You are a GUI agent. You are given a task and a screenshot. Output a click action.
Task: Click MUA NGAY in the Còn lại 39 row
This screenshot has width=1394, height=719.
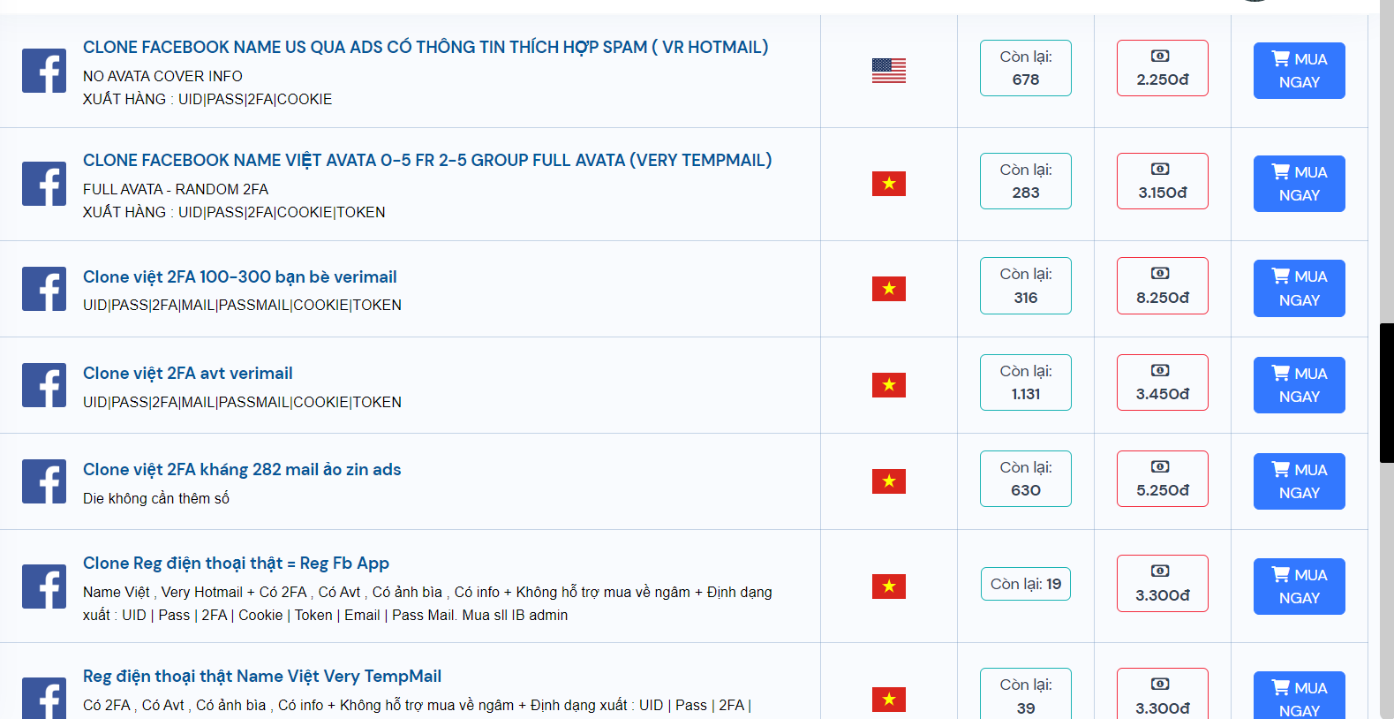(1300, 696)
